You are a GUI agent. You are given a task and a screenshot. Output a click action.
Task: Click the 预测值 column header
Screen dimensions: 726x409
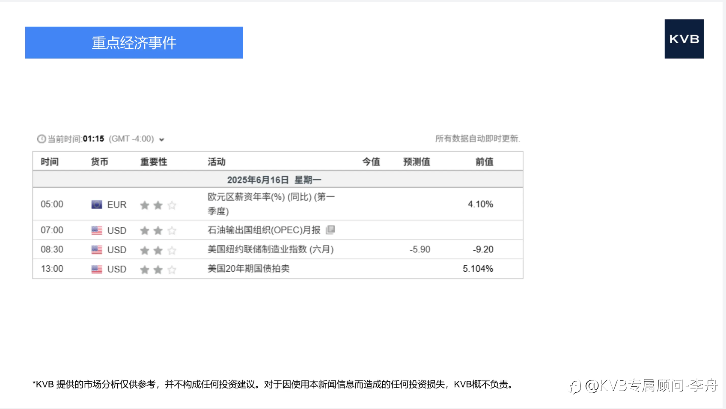(x=417, y=162)
